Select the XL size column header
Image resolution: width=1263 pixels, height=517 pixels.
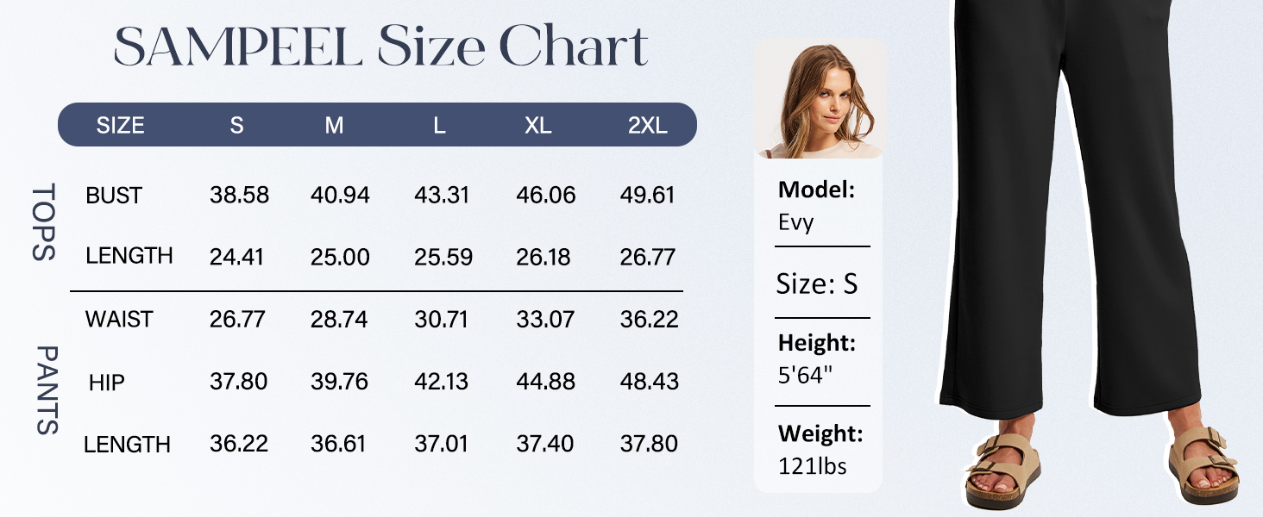tap(537, 126)
